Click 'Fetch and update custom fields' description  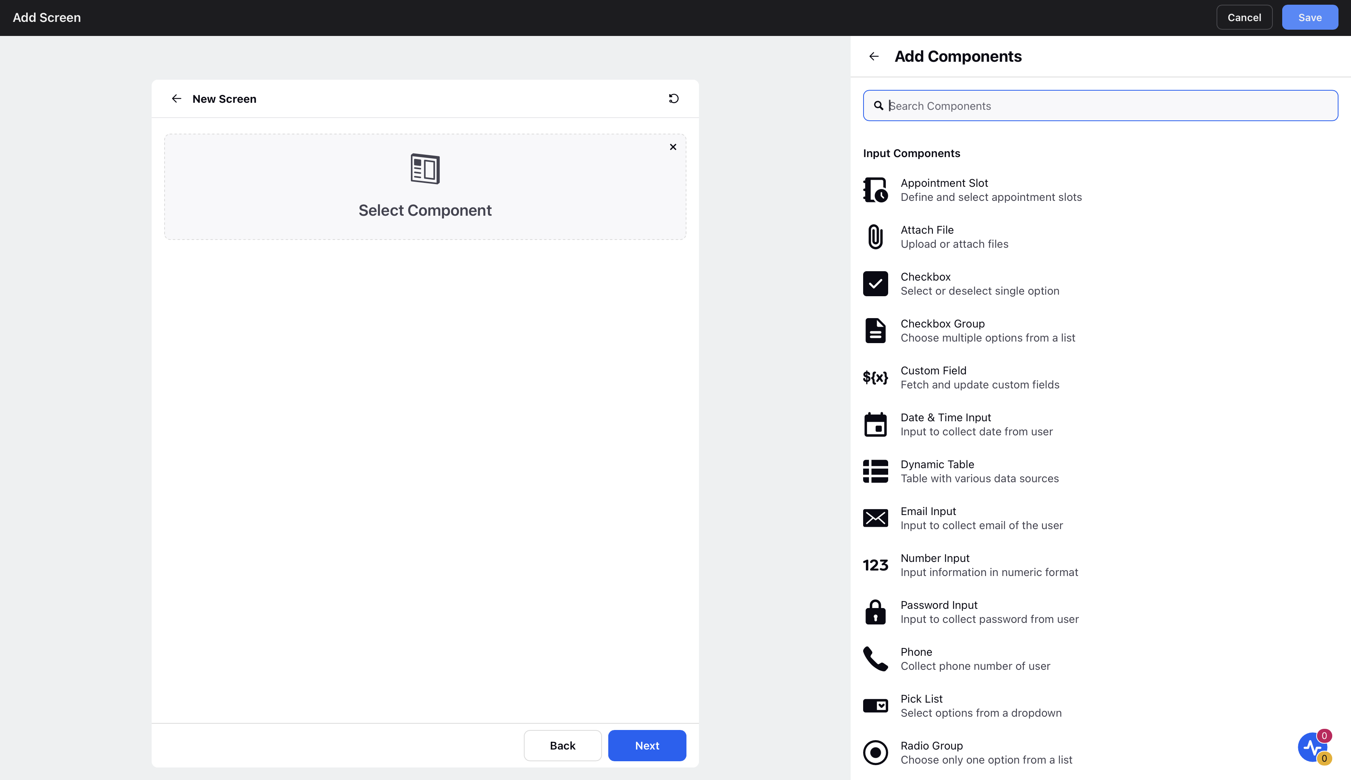pos(980,385)
